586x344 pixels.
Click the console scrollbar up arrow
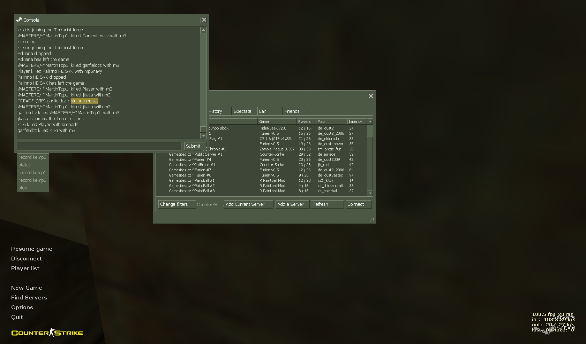coord(203,30)
